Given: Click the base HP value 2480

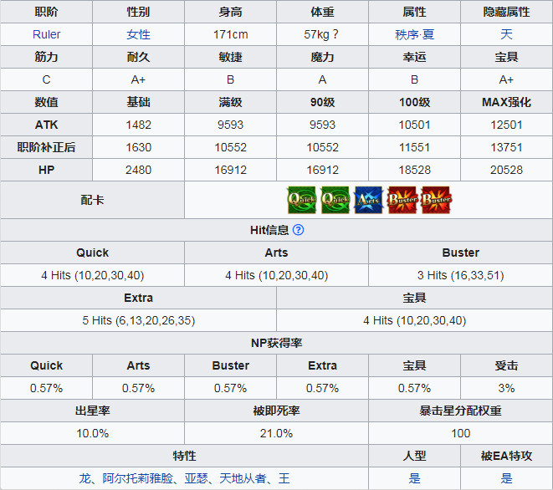Looking at the screenshot, I should point(138,170).
